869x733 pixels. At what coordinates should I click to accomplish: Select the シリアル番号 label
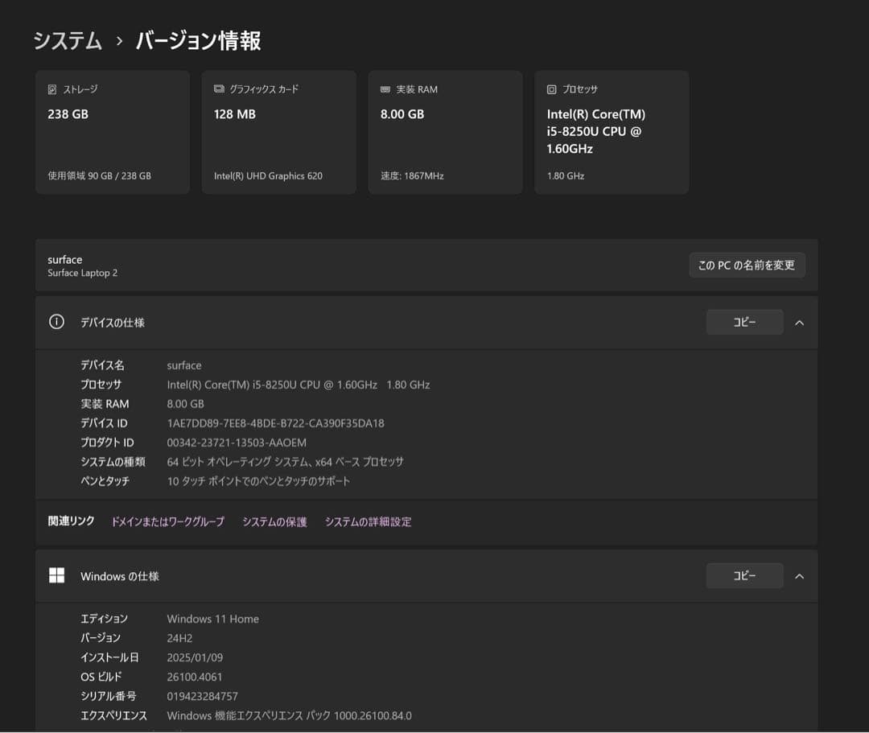tap(108, 697)
